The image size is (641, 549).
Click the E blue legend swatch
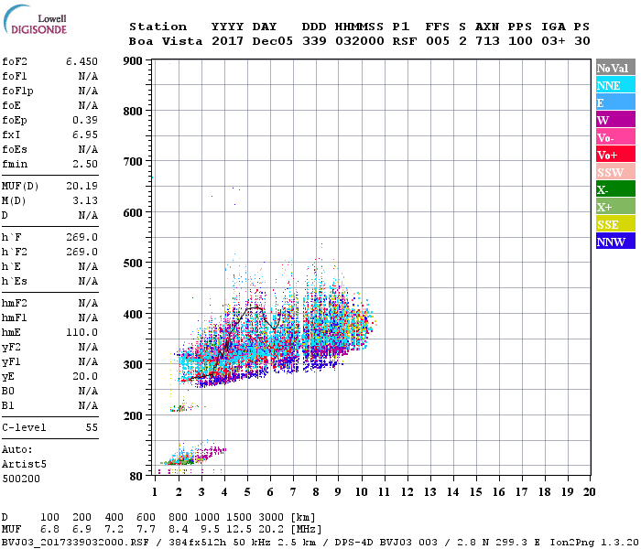point(615,102)
